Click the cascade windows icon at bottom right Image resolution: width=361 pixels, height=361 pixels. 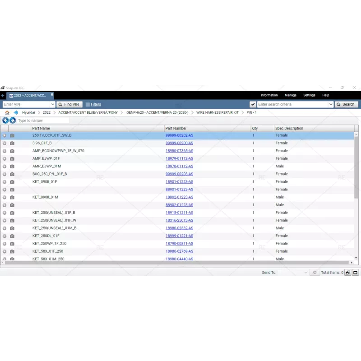point(348,273)
